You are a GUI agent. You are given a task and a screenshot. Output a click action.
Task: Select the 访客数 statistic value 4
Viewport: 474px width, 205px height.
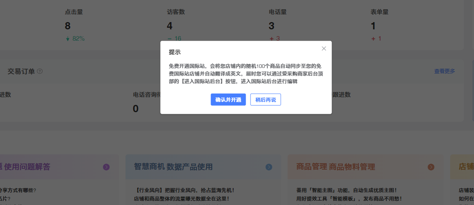click(x=170, y=26)
